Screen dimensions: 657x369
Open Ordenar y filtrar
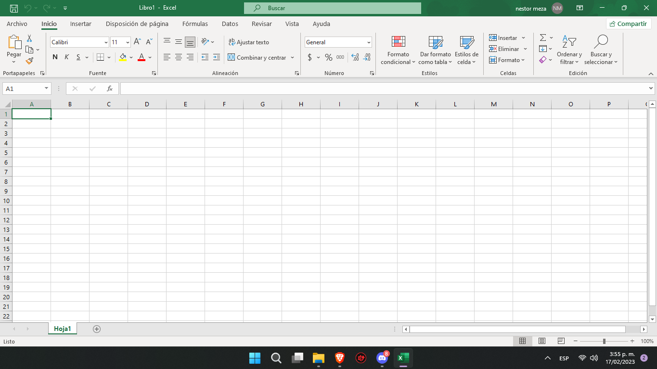569,50
